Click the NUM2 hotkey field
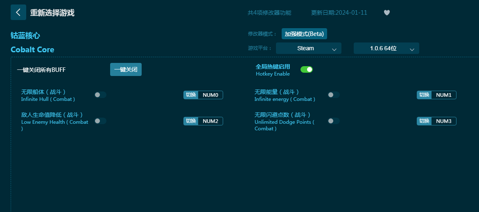Screen dimensions: 479x212 [x=210, y=121]
